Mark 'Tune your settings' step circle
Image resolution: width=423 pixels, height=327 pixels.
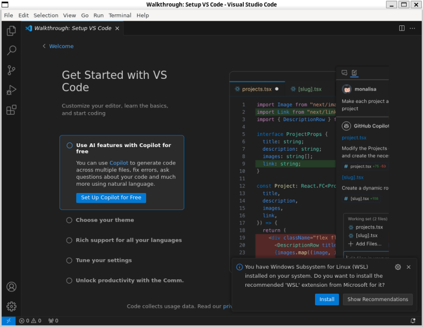pyautogui.click(x=69, y=260)
